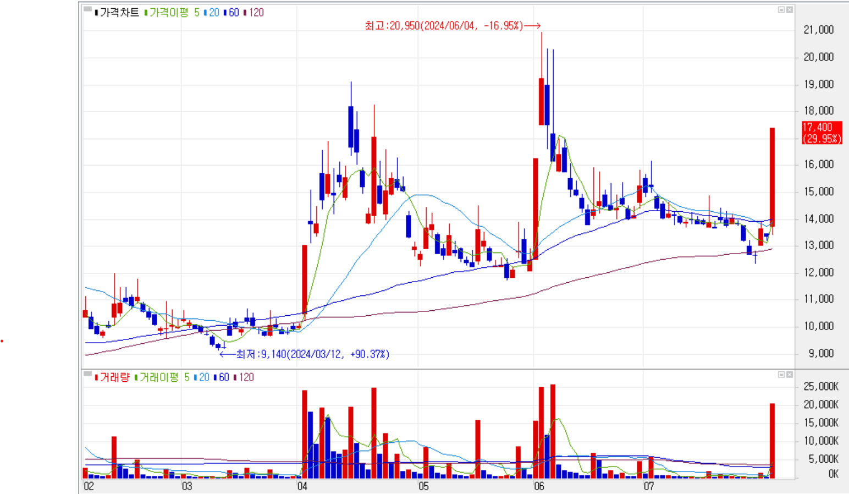
Task: Click the gray handle beside 거래량
Action: click(87, 374)
